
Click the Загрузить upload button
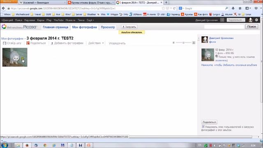pyautogui.click(x=129, y=27)
